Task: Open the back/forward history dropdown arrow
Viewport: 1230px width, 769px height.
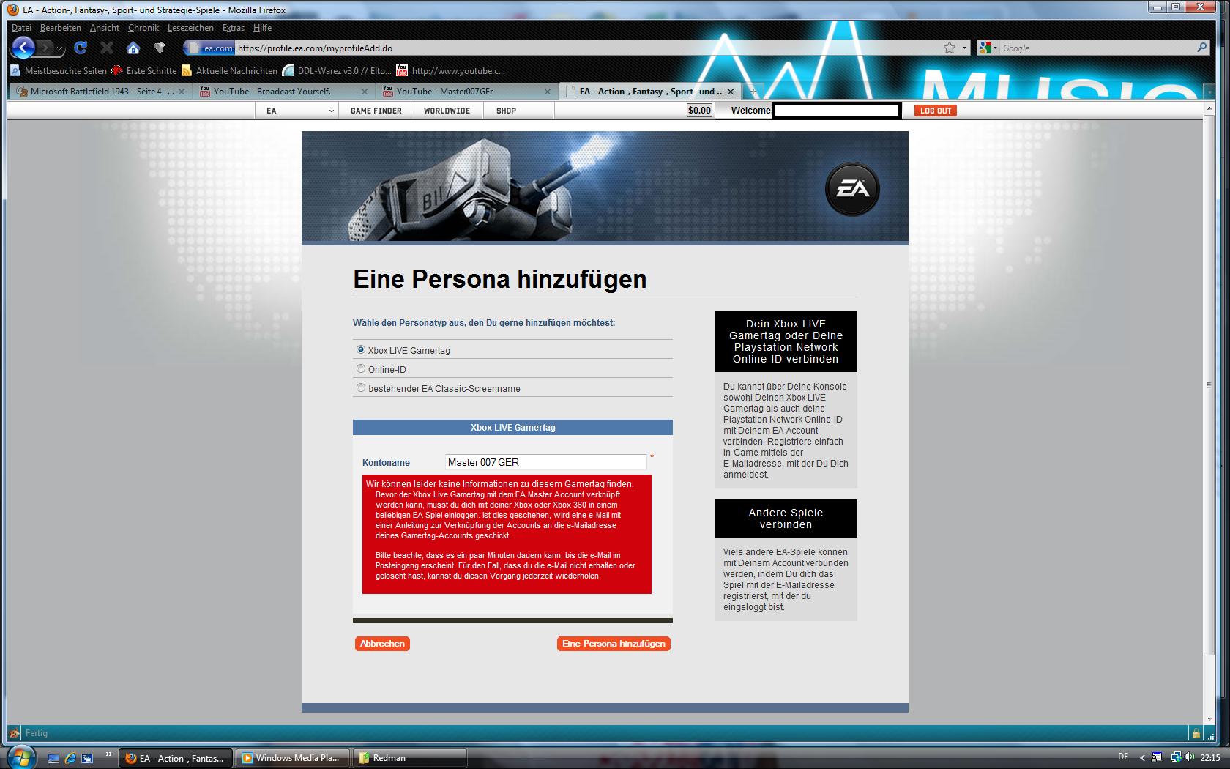Action: 60,49
